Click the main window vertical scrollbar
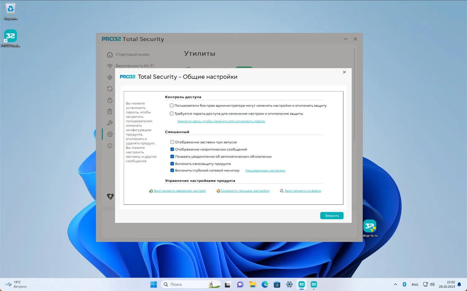The height and width of the screenshot is (291, 467). tap(354, 95)
